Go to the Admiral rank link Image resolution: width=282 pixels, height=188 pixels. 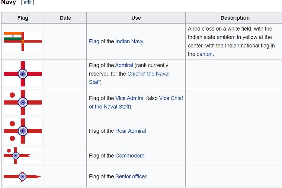(124, 65)
